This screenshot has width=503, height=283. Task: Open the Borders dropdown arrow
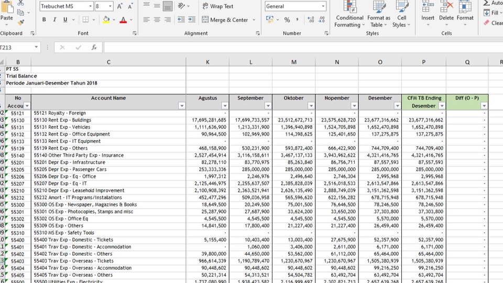[94, 20]
